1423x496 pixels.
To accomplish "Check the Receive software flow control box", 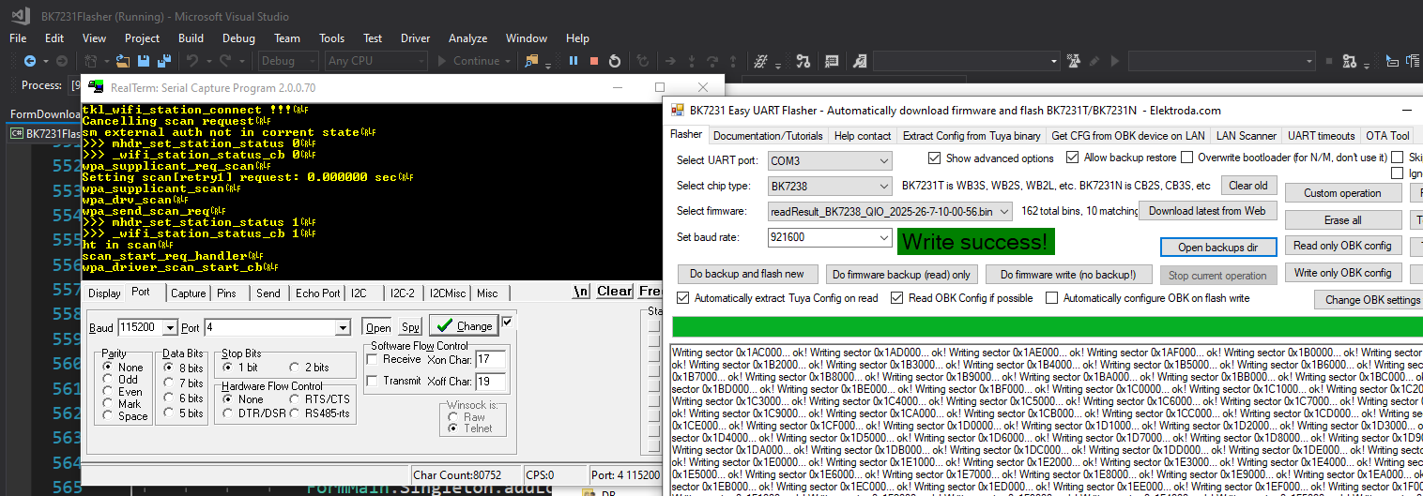I will click(x=372, y=359).
